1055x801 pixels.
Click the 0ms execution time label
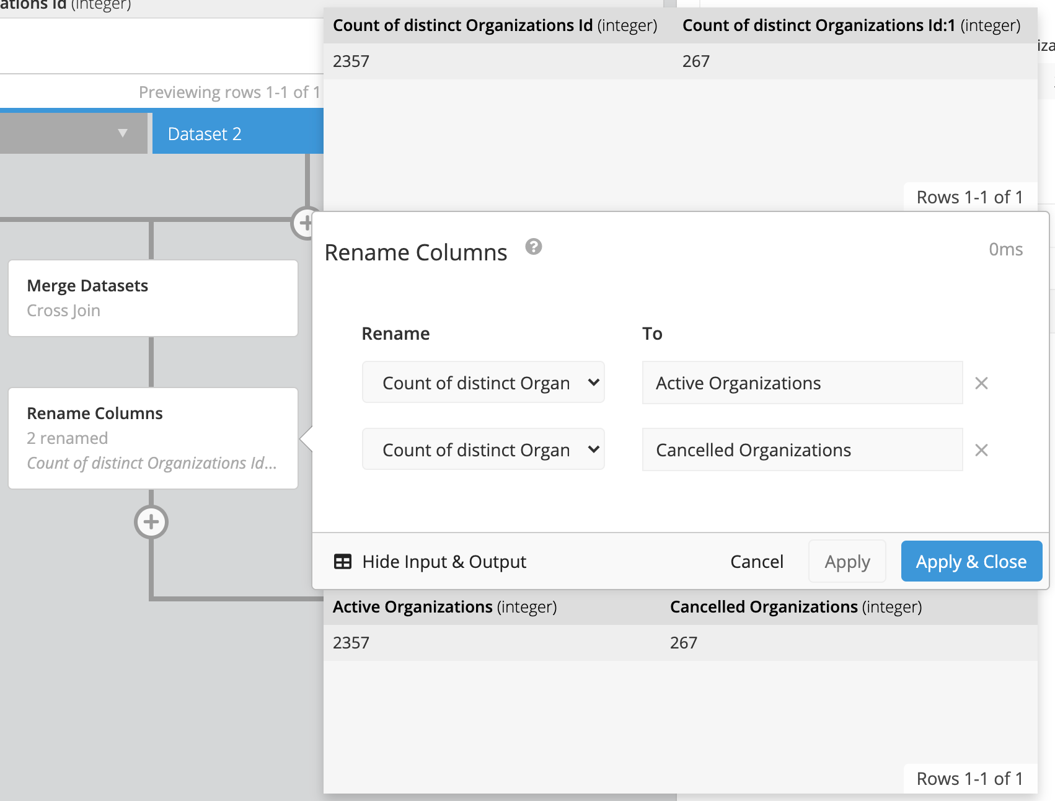point(1005,249)
